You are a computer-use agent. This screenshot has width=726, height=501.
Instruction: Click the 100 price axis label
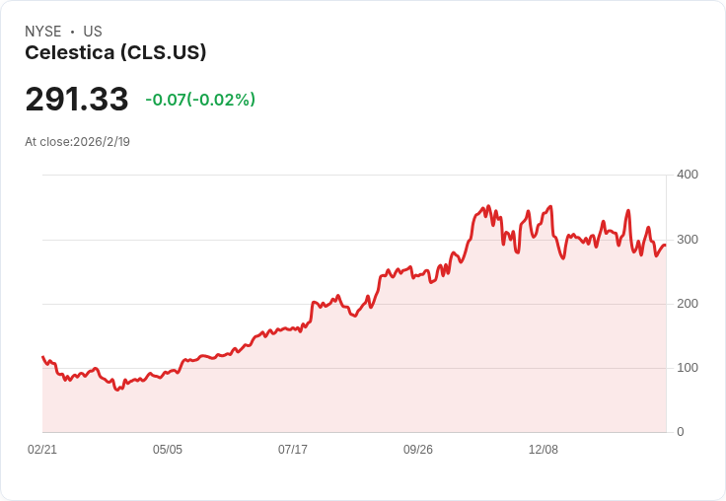[x=687, y=368]
